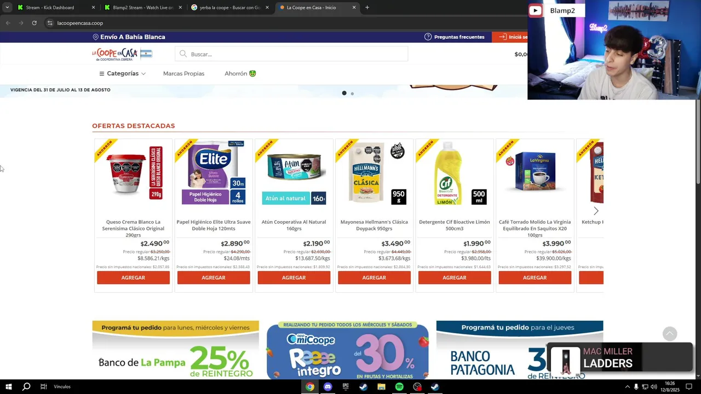Expand the Categorías menu
The height and width of the screenshot is (394, 701).
coord(122,73)
